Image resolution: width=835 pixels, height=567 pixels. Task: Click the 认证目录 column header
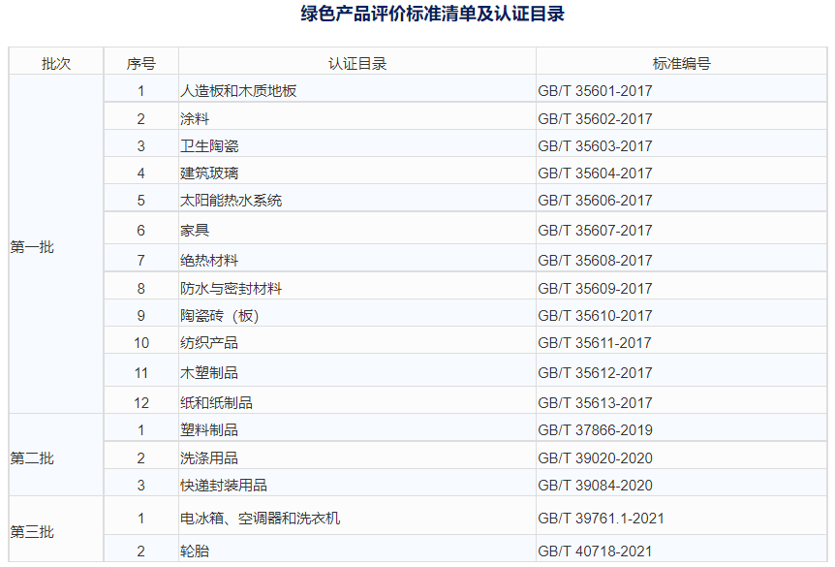pos(356,64)
